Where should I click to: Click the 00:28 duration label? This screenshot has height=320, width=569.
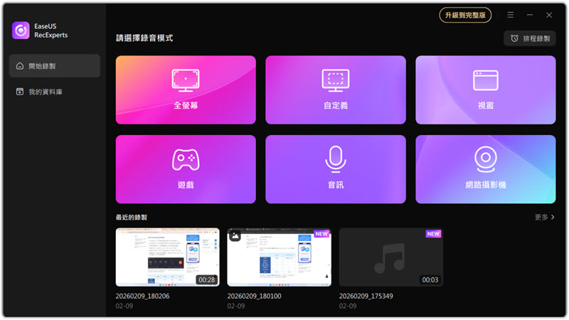206,279
